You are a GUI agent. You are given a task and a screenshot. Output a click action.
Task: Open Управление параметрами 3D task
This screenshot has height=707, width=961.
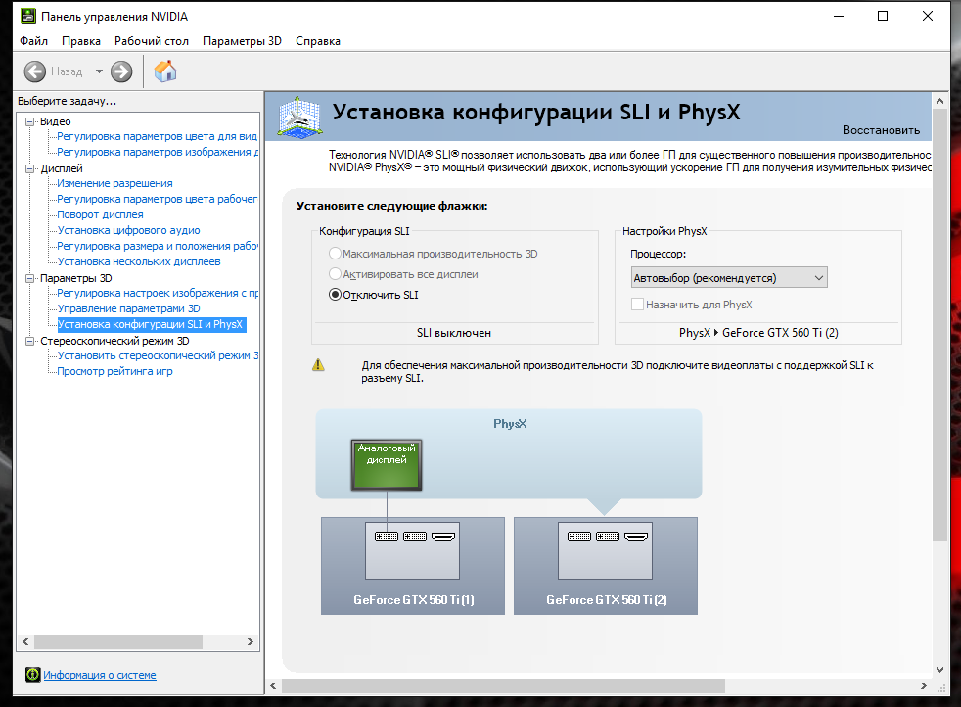[x=129, y=308]
